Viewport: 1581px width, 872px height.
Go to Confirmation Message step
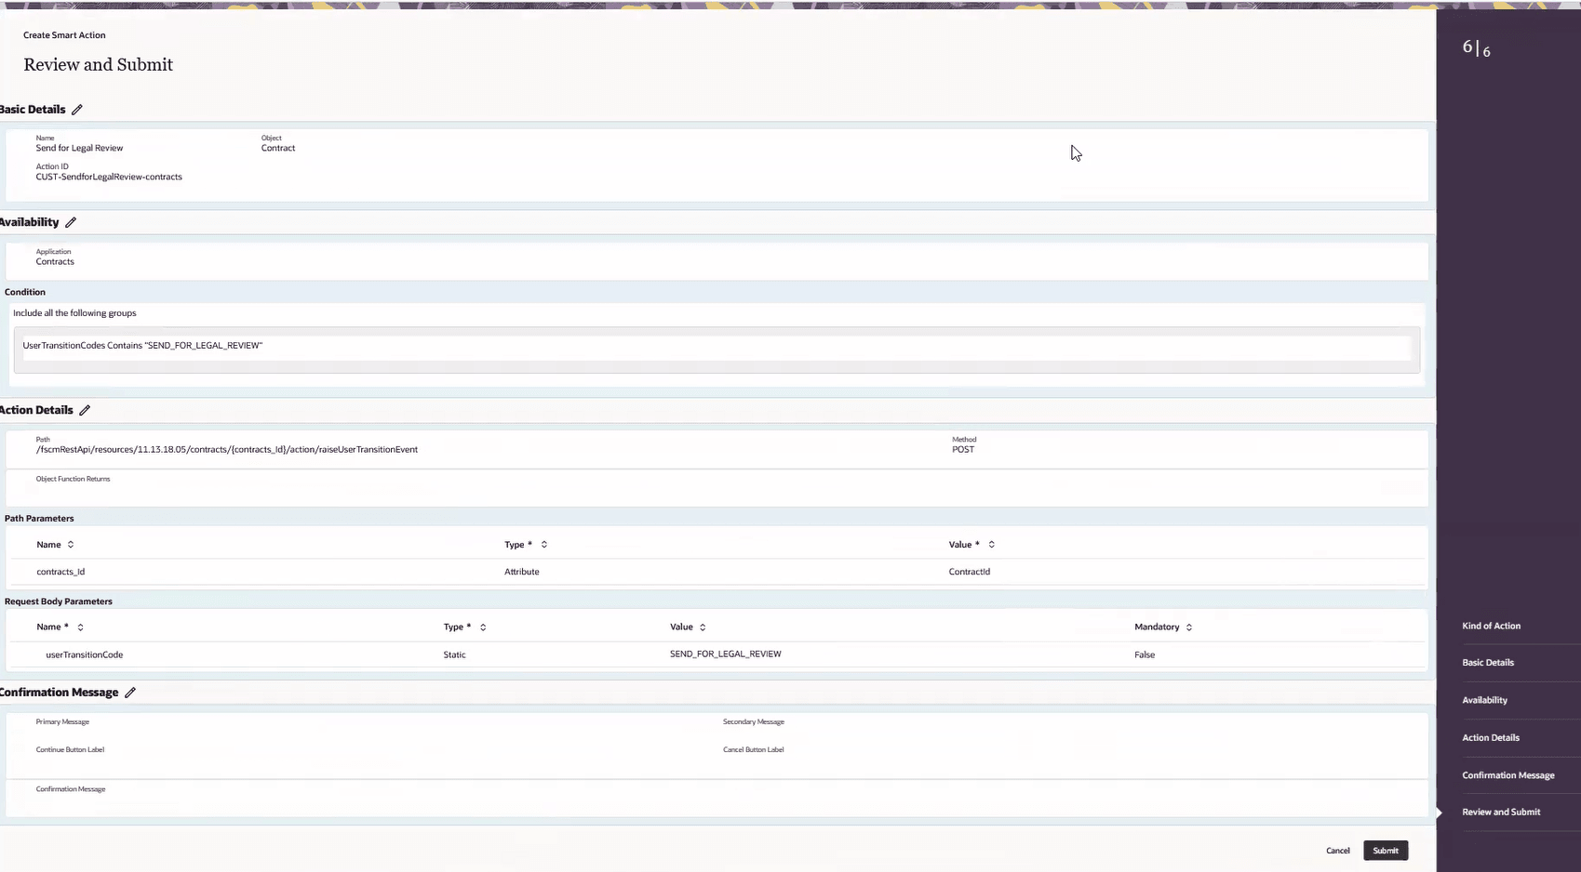tap(1507, 775)
